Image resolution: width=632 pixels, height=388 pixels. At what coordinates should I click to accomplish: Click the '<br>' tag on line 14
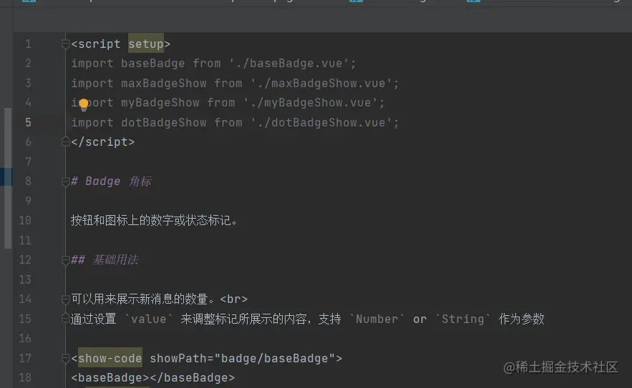(x=234, y=299)
